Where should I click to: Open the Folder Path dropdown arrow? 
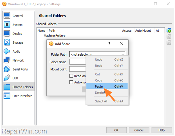click(123, 55)
